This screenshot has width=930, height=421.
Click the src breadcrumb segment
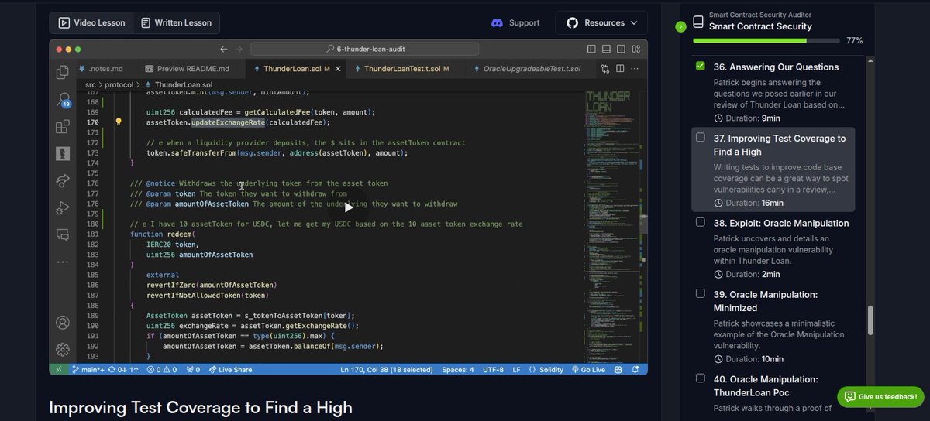(x=91, y=84)
